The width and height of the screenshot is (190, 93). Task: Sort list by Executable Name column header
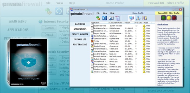[116, 23]
